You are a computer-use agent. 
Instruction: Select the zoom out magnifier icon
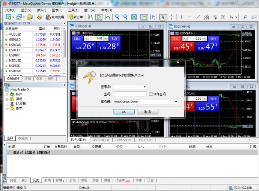coord(125,17)
